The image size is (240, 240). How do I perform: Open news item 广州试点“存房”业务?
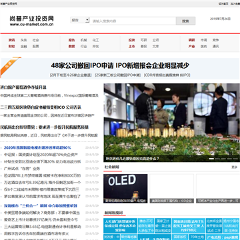tap(22, 169)
